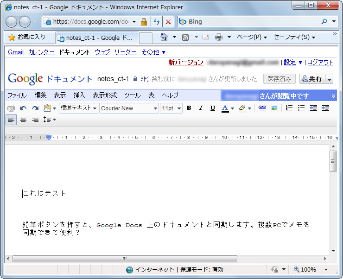Image resolution: width=343 pixels, height=279 pixels.
Task: Toggle underline formatting
Action: coord(212,108)
